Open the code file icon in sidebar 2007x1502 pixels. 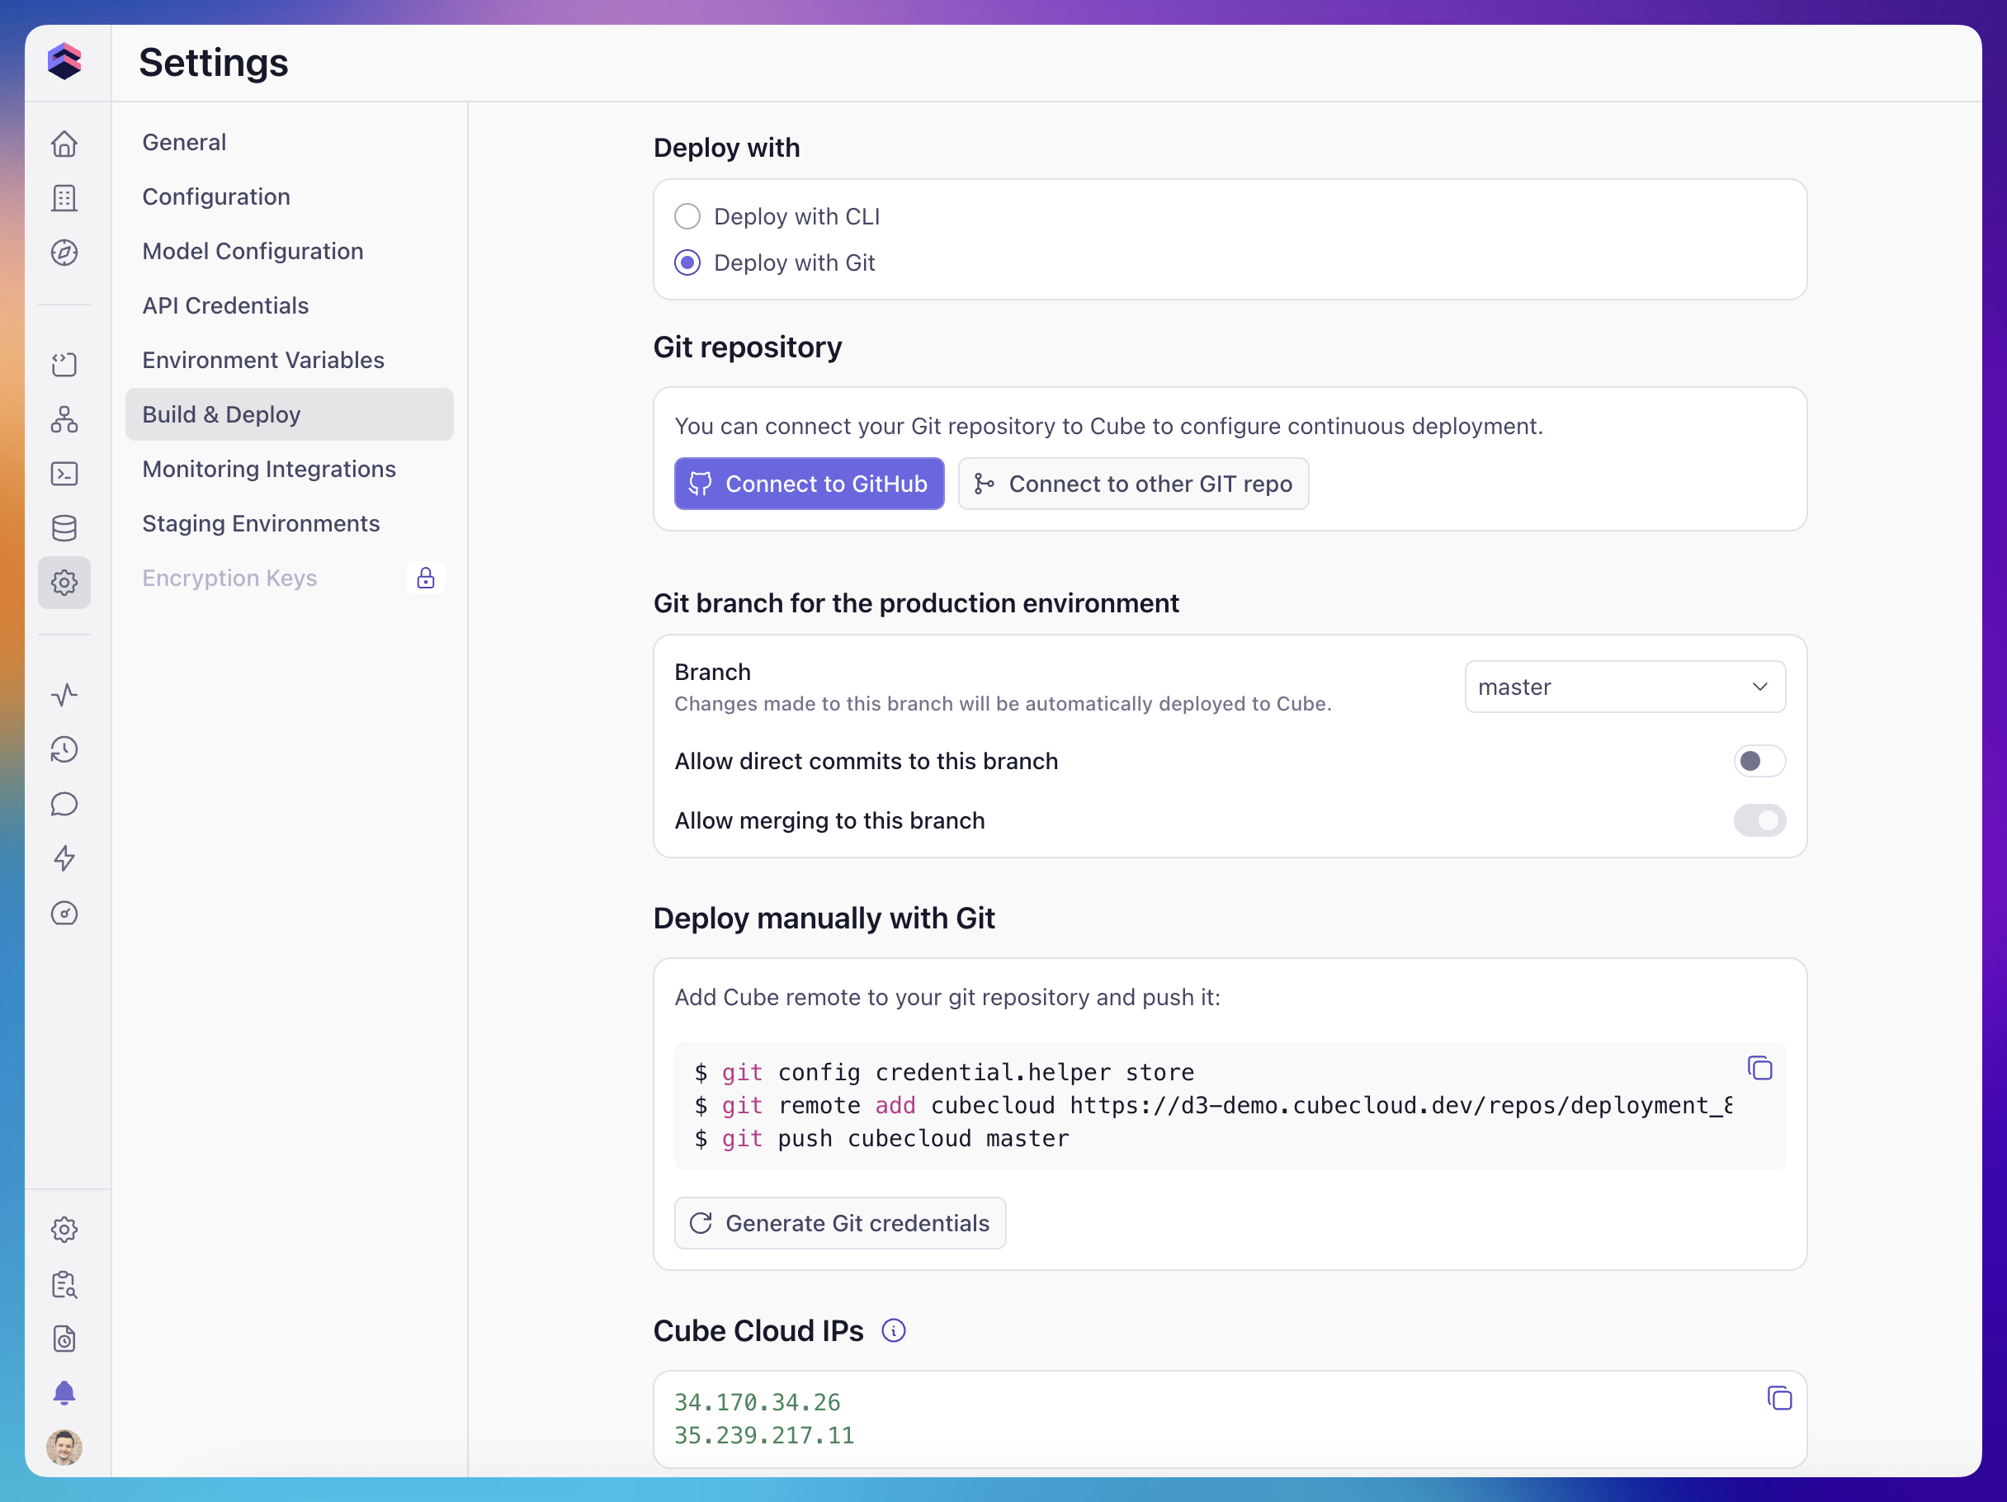(x=64, y=365)
